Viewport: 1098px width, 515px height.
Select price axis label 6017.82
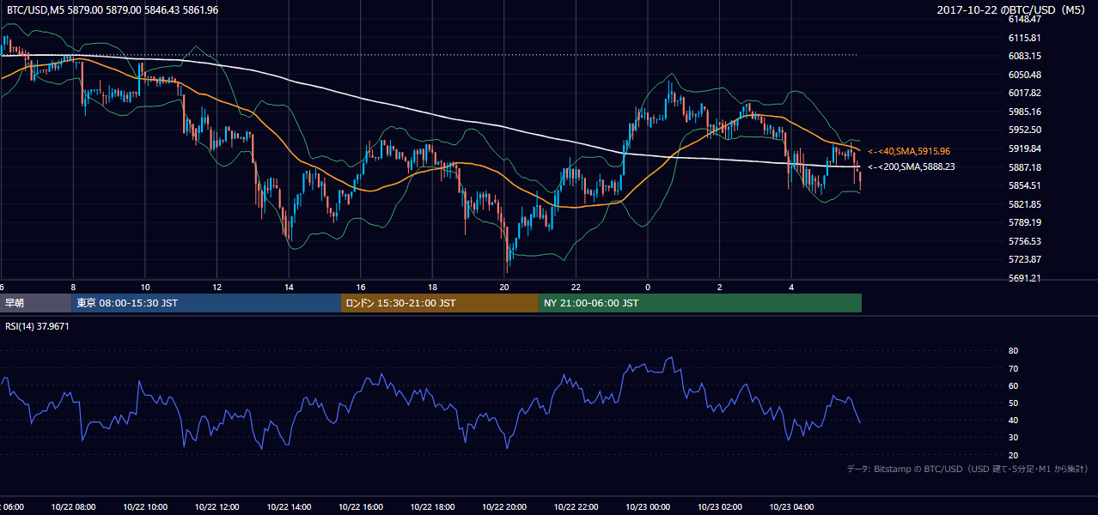[x=1025, y=93]
